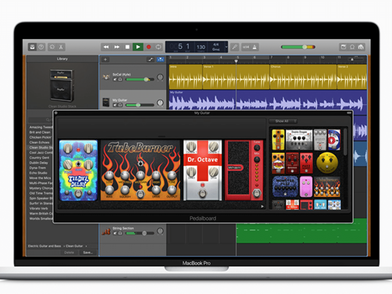Screen dimensions: 392x294
Task: Open the Loop Browser icon
Action: (352, 47)
